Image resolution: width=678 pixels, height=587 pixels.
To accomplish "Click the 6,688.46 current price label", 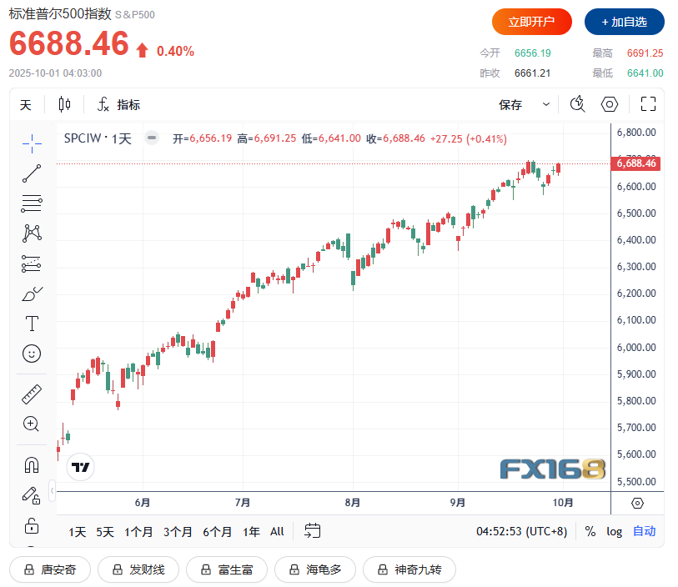I will coord(635,163).
